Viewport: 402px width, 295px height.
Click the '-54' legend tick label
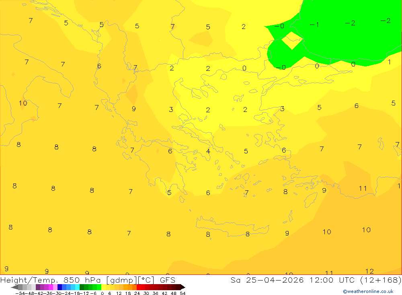pos(20,293)
